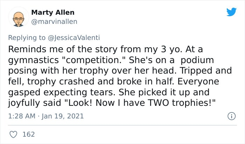The height and width of the screenshot is (144, 245).
Task: Click the word joyfully in the last line
Action: pos(24,103)
